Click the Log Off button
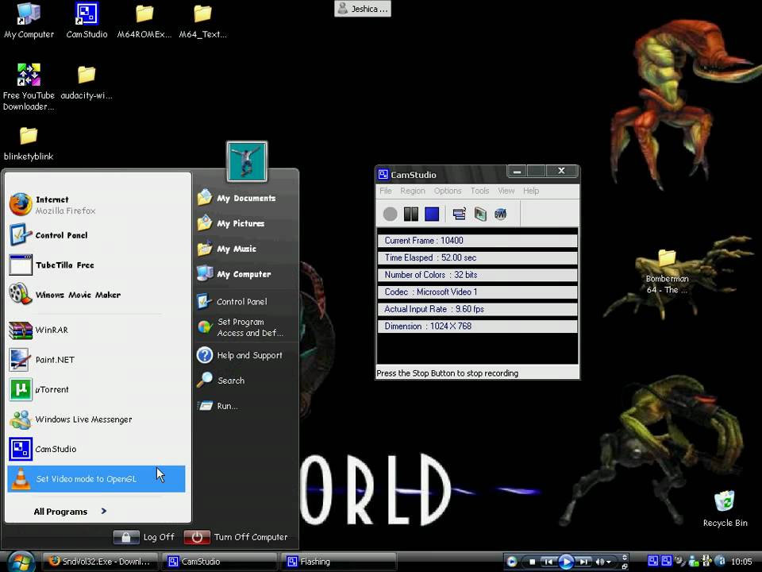 coord(144,537)
